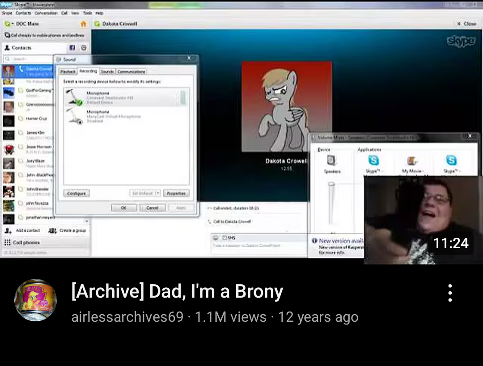Close the Sound dialog with X
The width and height of the screenshot is (483, 366).
[x=189, y=58]
